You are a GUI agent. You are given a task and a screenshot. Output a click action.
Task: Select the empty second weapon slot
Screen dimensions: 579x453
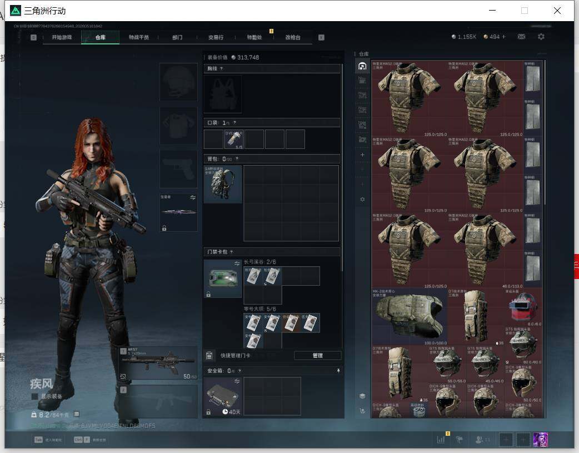pyautogui.click(x=158, y=401)
